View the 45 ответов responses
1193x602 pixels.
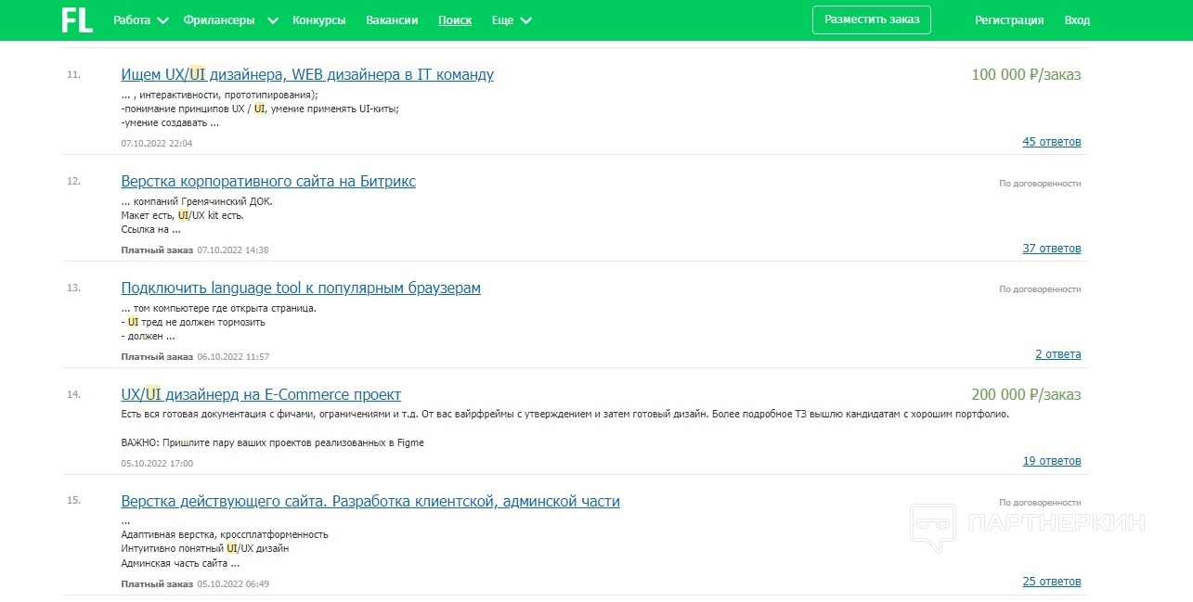(1051, 142)
